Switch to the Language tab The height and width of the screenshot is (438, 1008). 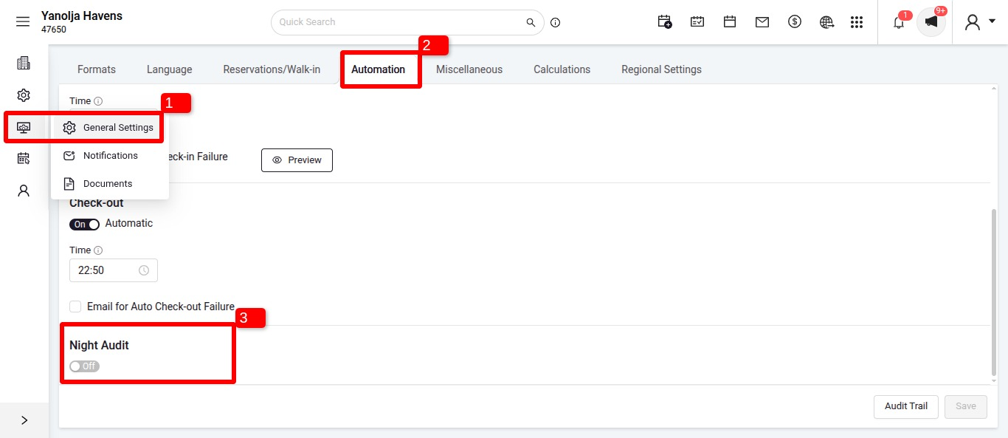[169, 69]
